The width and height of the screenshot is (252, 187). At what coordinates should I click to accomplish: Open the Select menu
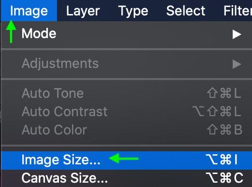point(186,11)
